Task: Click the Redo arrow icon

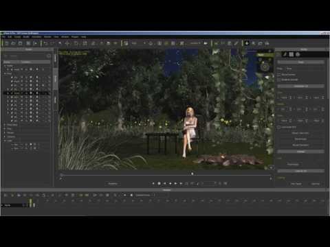Action: tap(52, 43)
